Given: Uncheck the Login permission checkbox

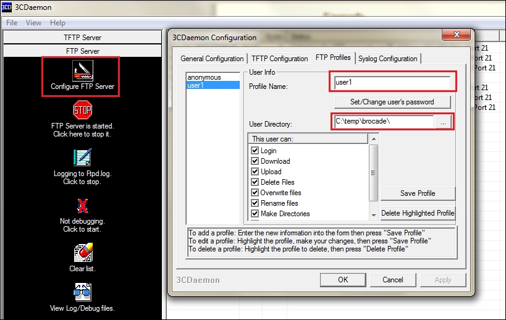Looking at the screenshot, I should (x=255, y=150).
